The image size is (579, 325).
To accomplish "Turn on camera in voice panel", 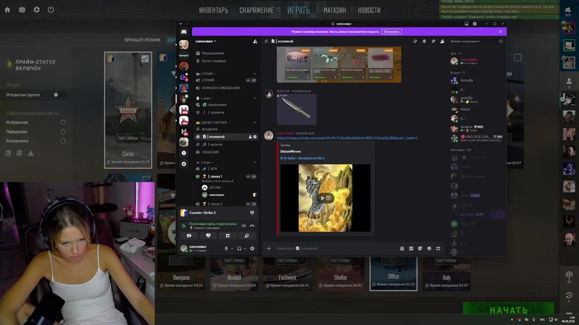I will coord(189,236).
